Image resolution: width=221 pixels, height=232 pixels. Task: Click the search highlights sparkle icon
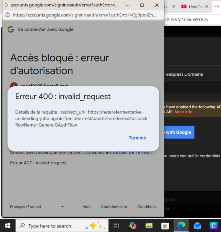96,226
